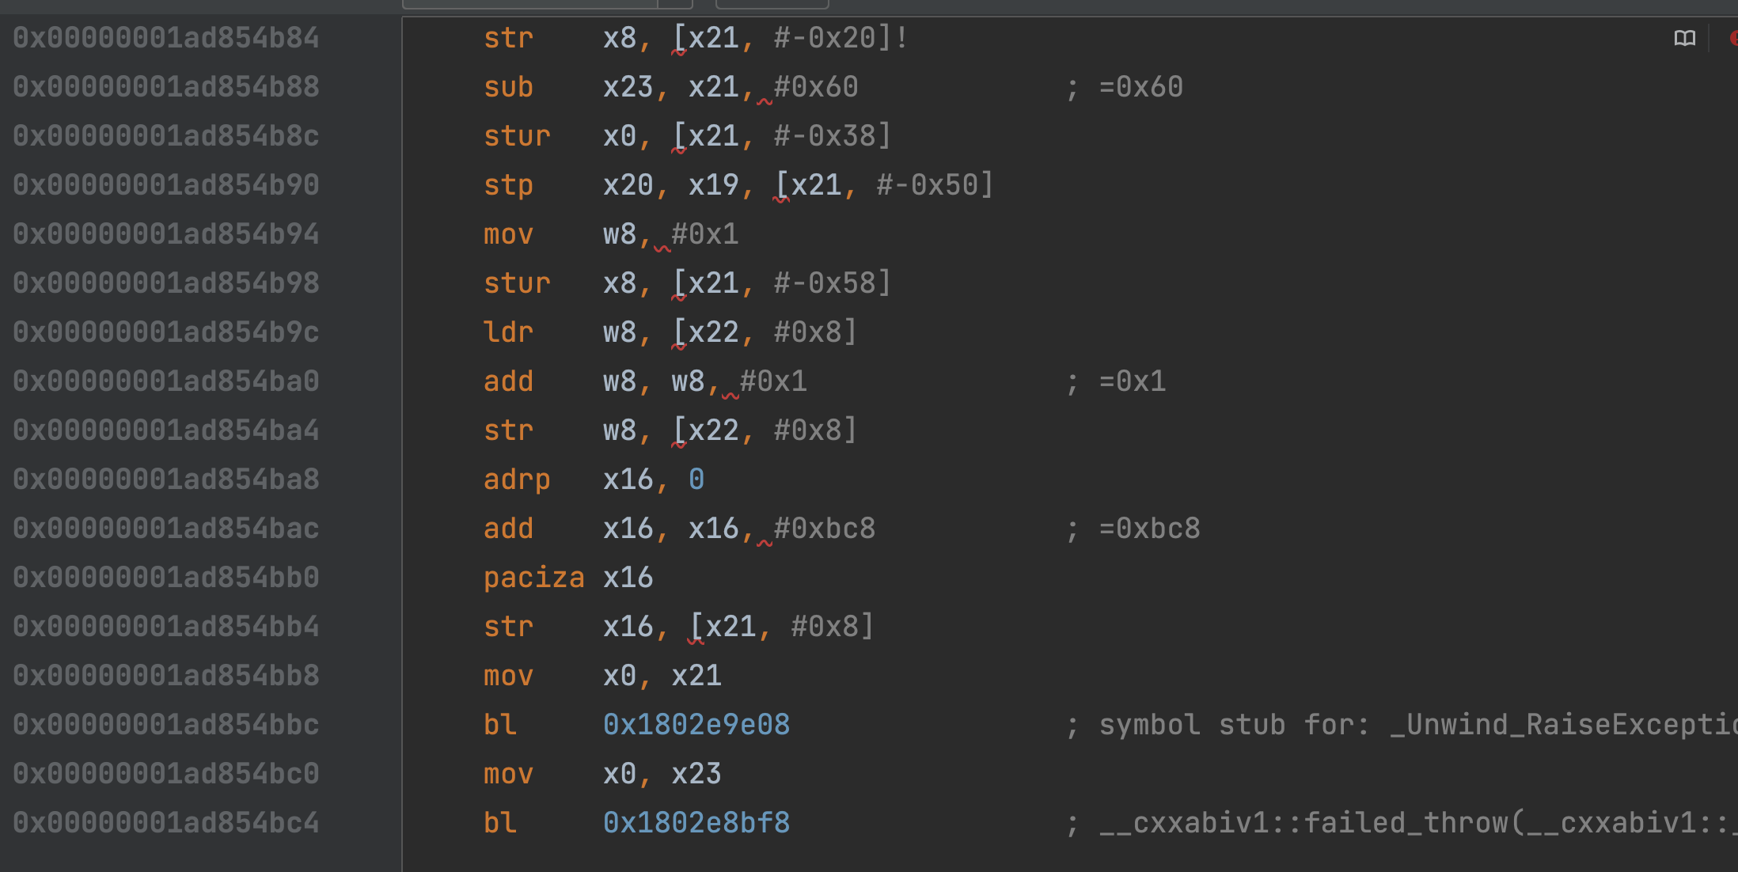Screen dimensions: 1738x872
Task: Click the gutter at address 0x00000001ad854bb0
Action: click(x=166, y=578)
